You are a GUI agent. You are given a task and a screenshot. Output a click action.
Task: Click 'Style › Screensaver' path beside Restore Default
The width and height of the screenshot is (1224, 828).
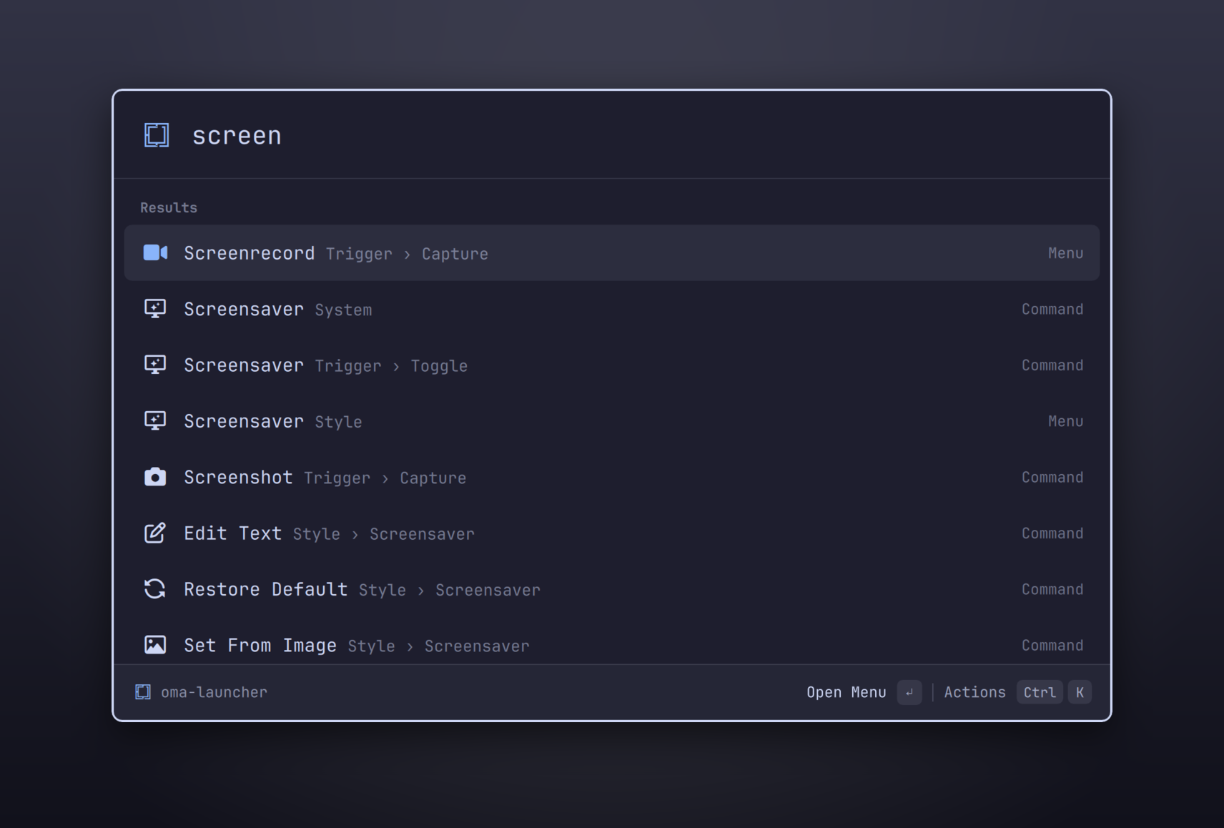point(449,591)
